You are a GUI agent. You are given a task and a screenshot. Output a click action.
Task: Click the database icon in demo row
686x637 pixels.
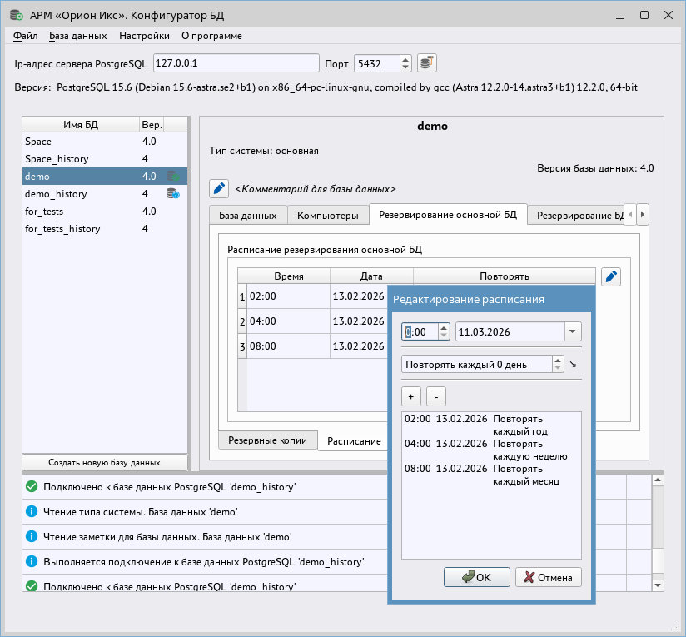coord(172,177)
